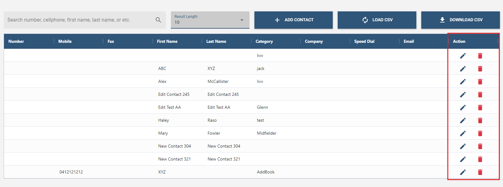Delete the ABC XYZ contact
The height and width of the screenshot is (187, 503).
pos(480,69)
